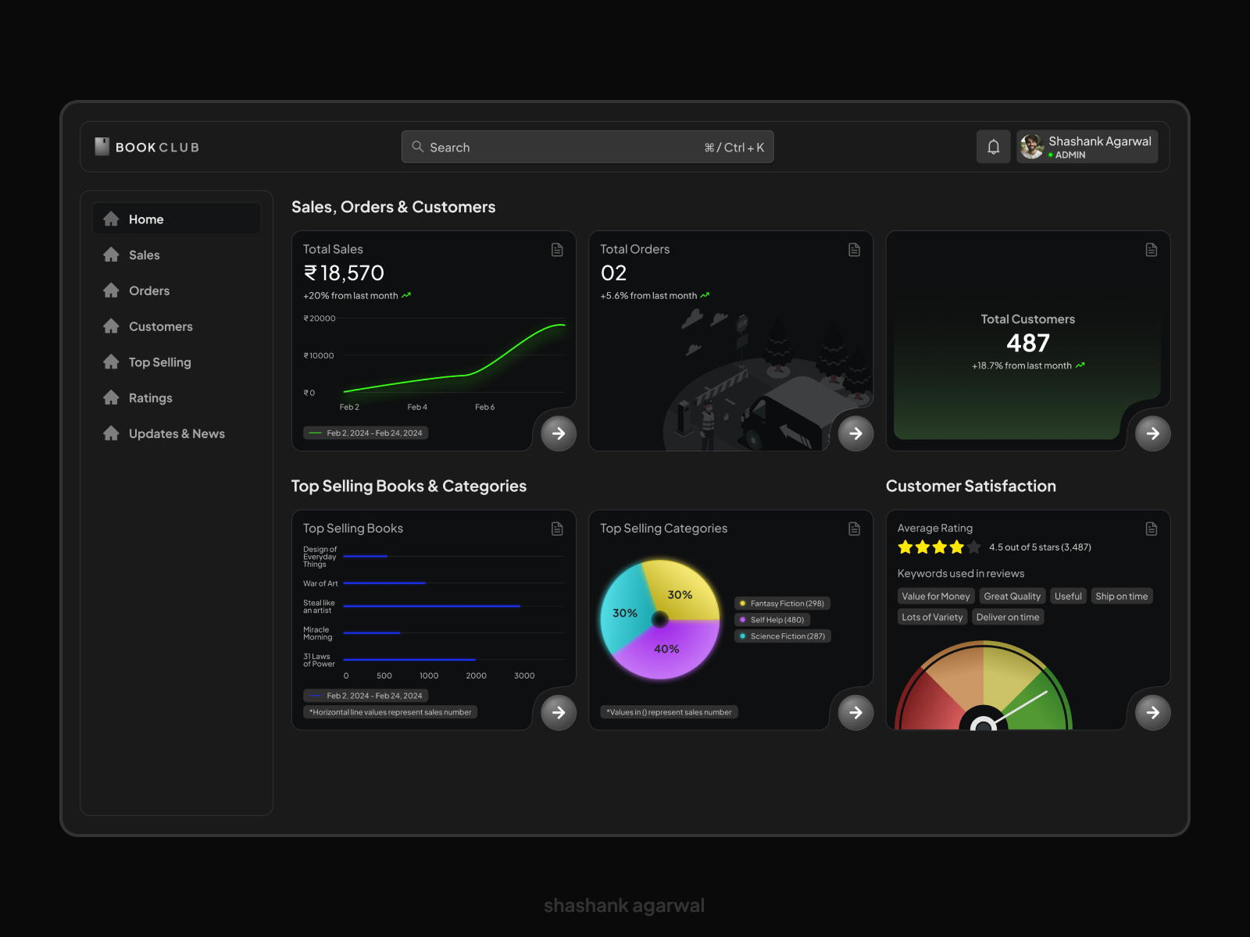Screen dimensions: 1250x937
Task: Click the Science Fiction (287) legend item
Action: coord(783,636)
